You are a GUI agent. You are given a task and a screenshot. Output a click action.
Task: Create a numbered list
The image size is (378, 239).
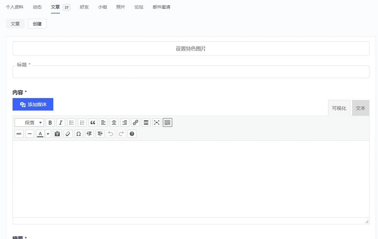(x=82, y=122)
